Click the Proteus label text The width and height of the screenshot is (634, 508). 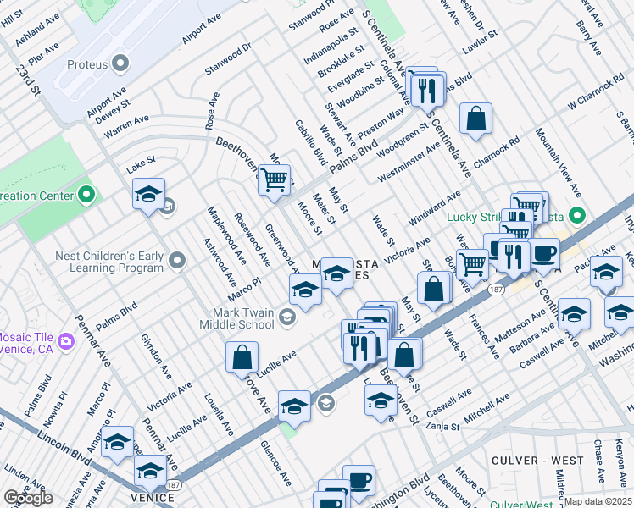click(x=87, y=64)
